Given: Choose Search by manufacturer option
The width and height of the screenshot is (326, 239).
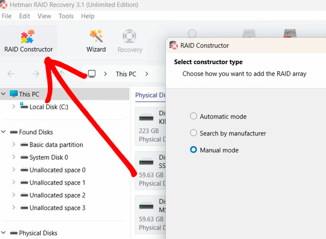Looking at the screenshot, I should (193, 133).
